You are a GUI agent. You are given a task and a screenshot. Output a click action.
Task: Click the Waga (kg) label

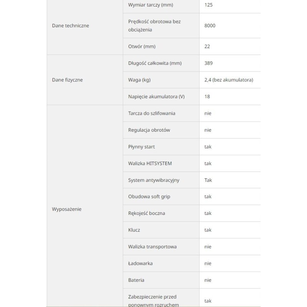(x=139, y=80)
